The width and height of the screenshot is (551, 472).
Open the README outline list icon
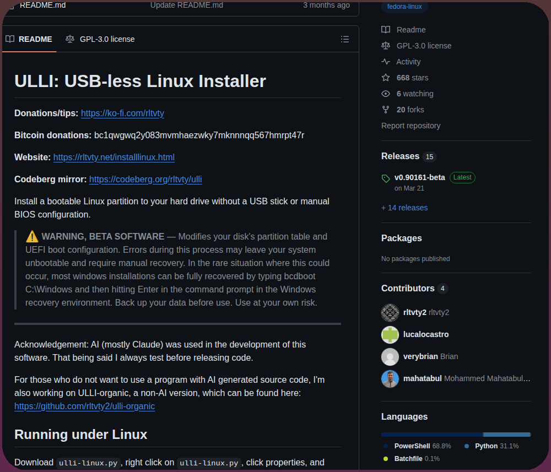(345, 39)
